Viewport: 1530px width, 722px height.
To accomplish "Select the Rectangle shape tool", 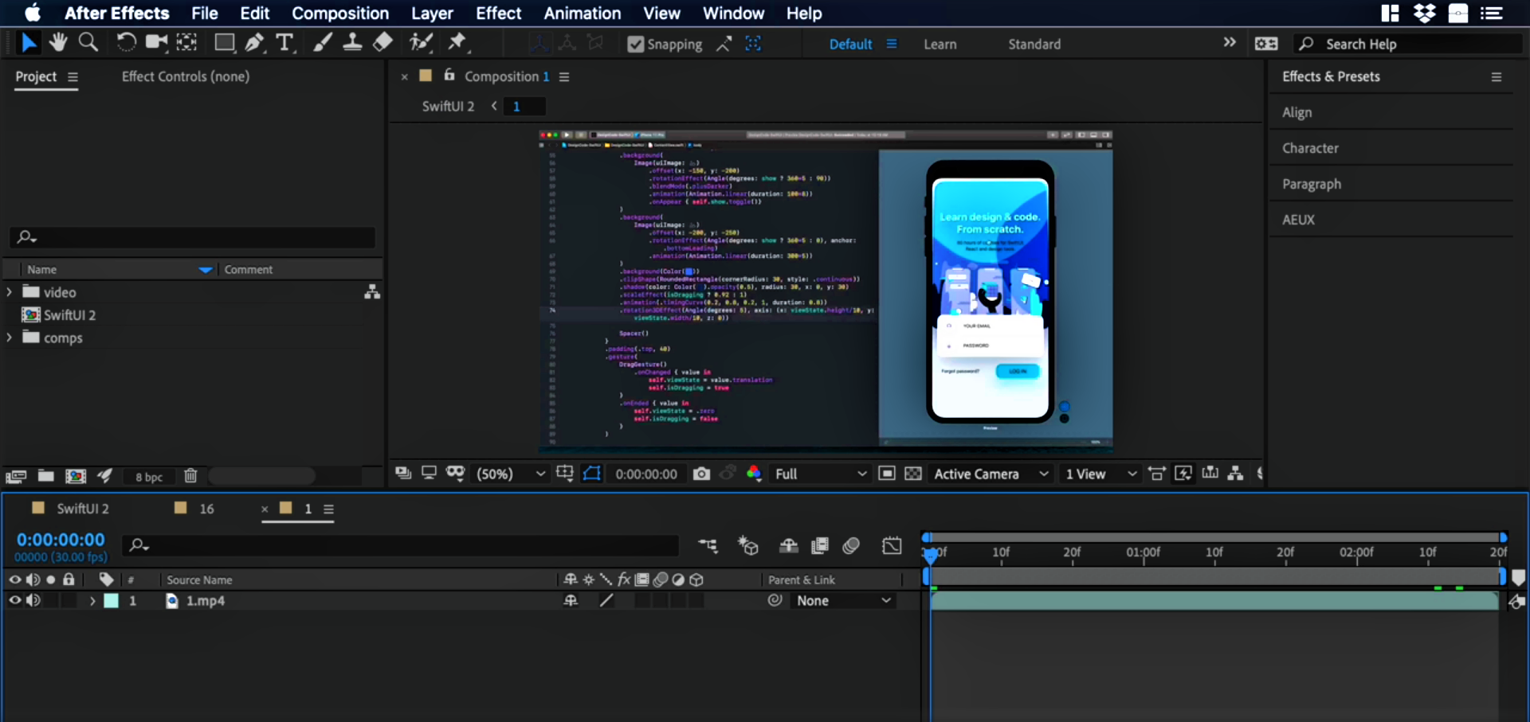I will (x=224, y=43).
